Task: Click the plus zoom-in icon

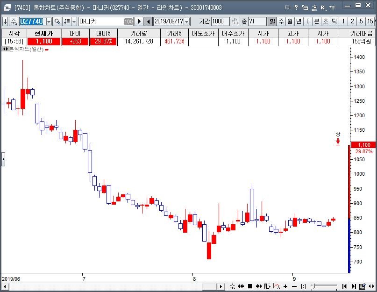Action: (x=285, y=286)
